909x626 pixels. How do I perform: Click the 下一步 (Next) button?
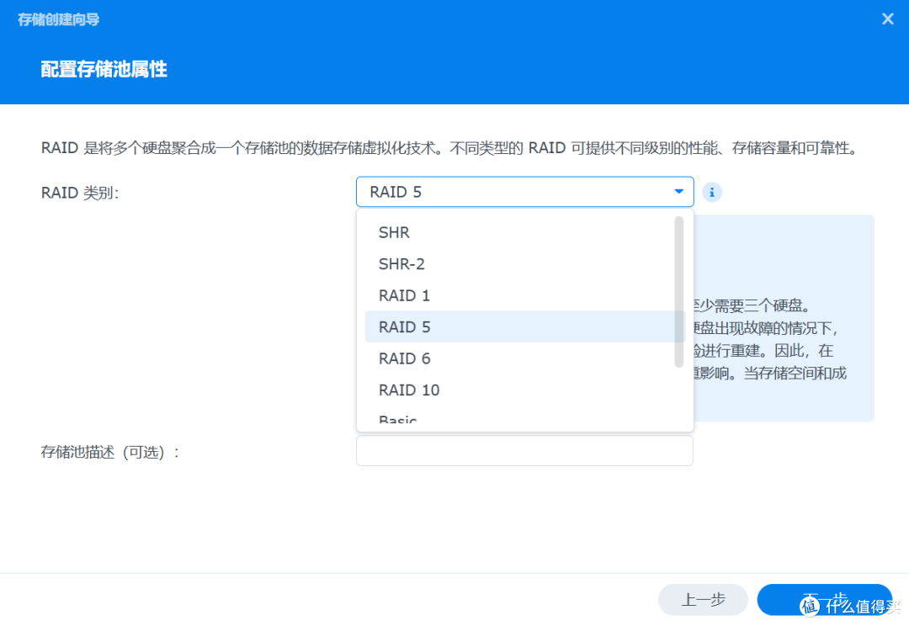(825, 599)
